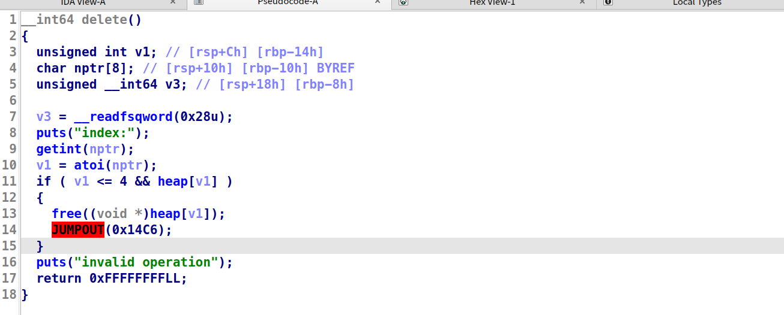Select v3 in the declaration on line 5
This screenshot has width=784, height=315.
[172, 84]
